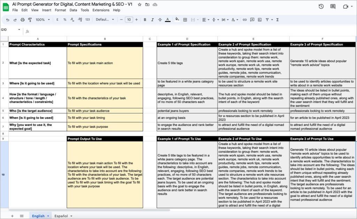
Task: Expand the Español sheet tab menu
Action: [x=71, y=216]
